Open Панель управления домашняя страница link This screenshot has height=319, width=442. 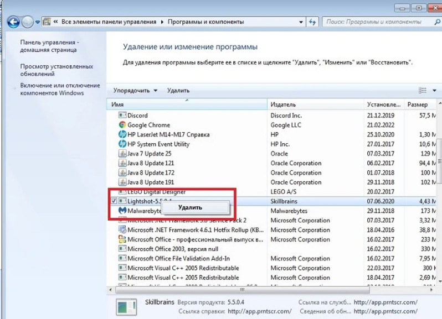(x=49, y=46)
